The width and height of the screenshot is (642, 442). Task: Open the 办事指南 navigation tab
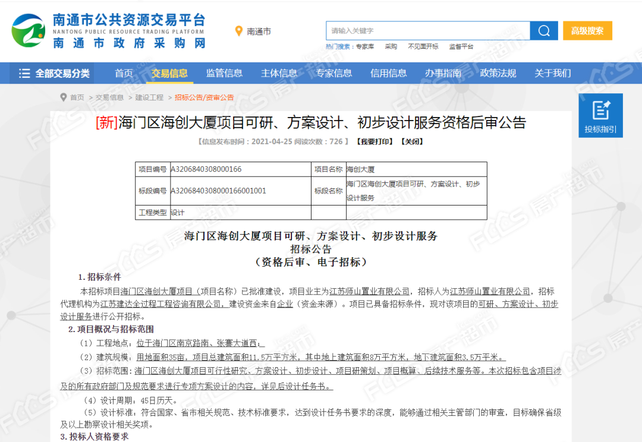pos(443,73)
